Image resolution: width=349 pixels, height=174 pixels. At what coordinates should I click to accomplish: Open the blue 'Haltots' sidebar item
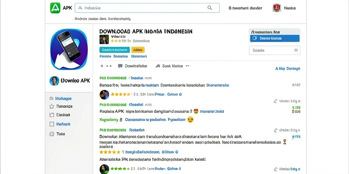(x=63, y=124)
